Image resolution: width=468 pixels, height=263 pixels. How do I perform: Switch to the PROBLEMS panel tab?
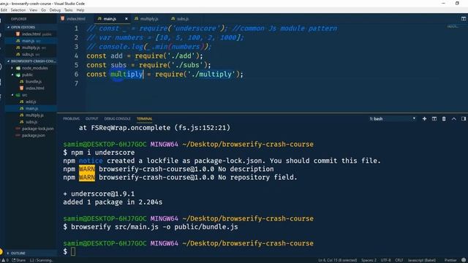point(72,118)
